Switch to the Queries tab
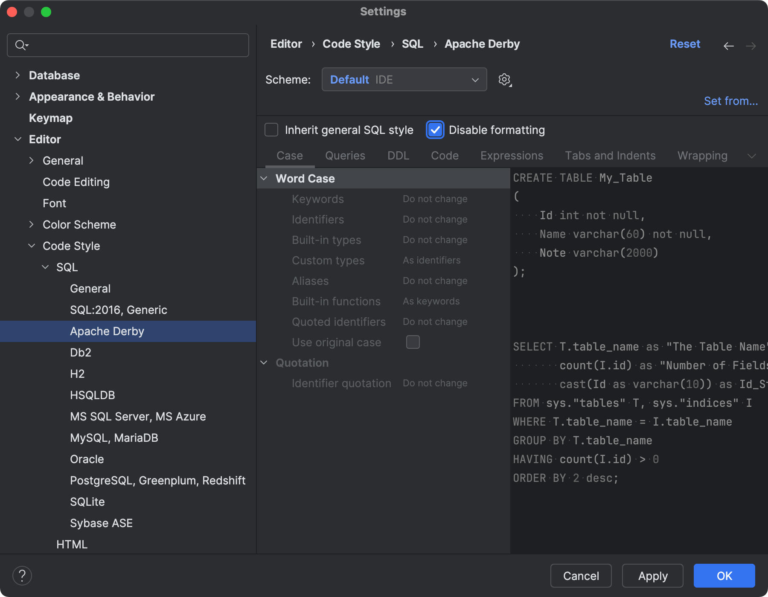768x597 pixels. coord(345,156)
